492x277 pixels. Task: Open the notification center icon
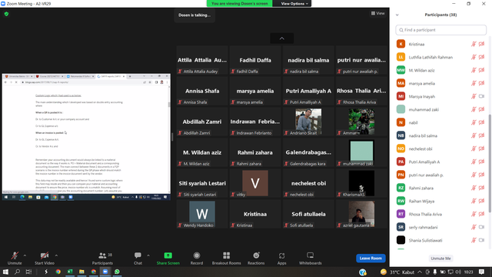tap(482, 272)
